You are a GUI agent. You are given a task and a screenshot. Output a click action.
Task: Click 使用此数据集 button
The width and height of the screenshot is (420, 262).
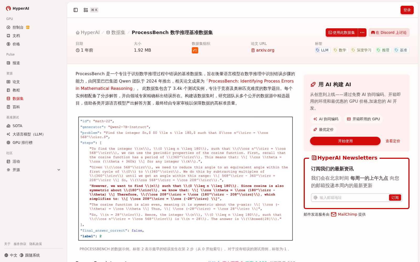342,32
